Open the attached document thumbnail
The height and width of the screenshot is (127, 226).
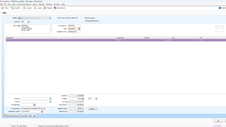[x=219, y=29]
